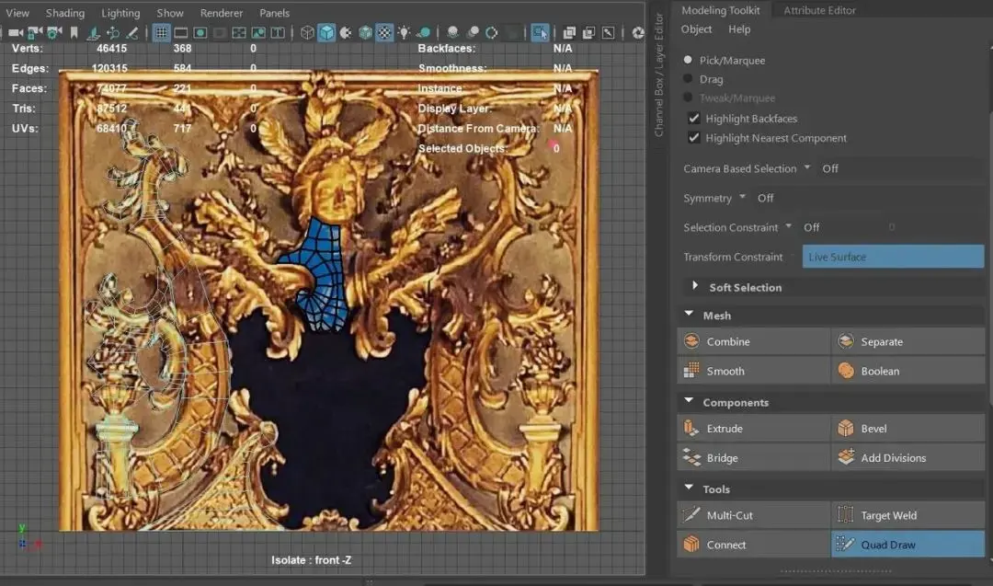Toggle the X-Ray icon
The height and width of the screenshot is (586, 993).
pos(569,32)
